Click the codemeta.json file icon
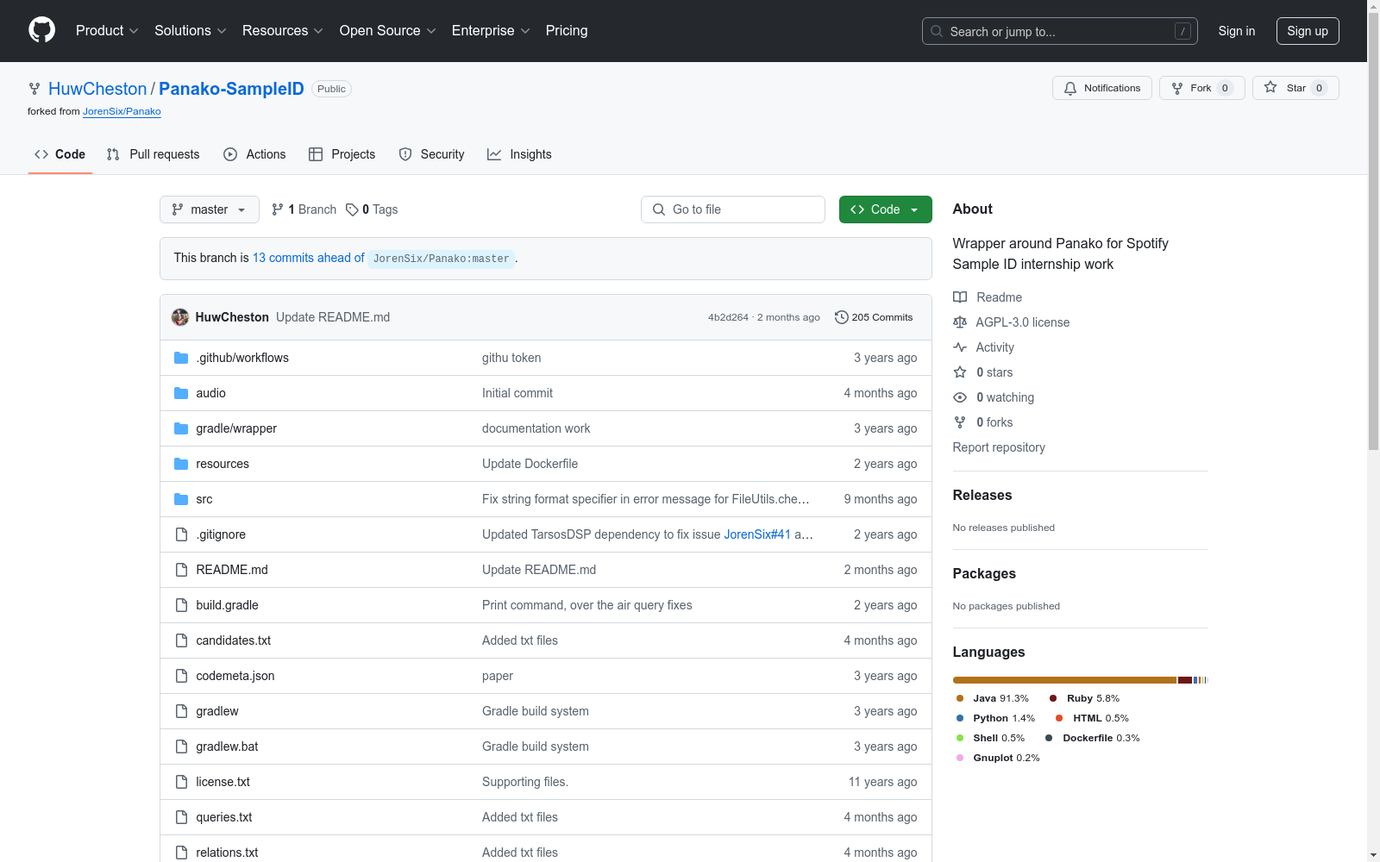 point(181,676)
